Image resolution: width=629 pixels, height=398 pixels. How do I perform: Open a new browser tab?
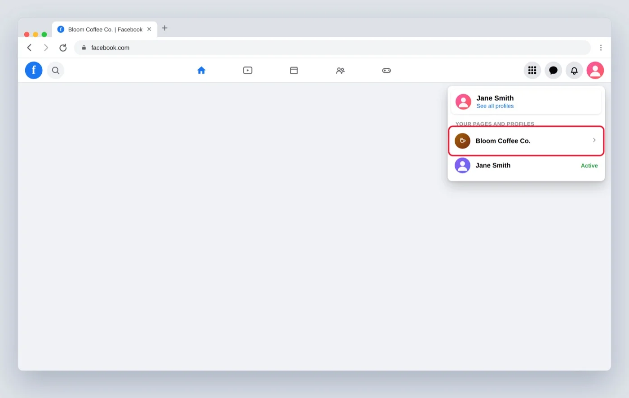click(165, 28)
